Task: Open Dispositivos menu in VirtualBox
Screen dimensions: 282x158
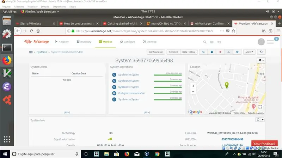Action: [59, 7]
